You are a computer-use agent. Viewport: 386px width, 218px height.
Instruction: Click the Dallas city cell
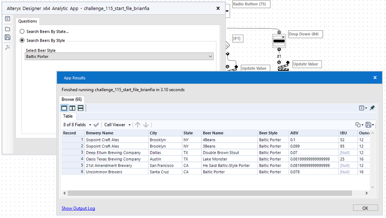165,153
